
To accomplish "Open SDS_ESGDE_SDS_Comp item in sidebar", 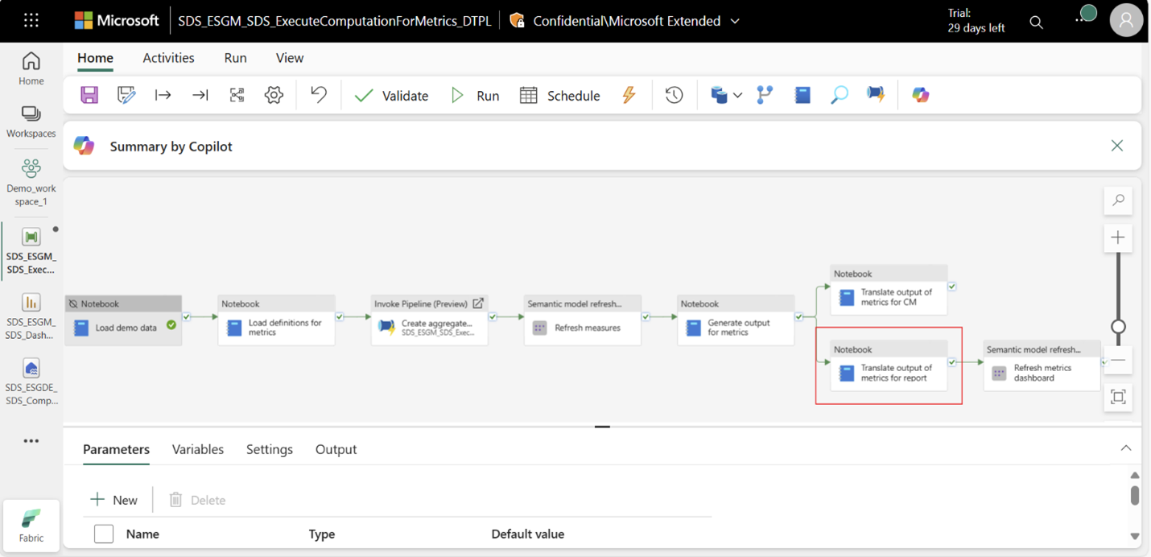I will click(31, 382).
